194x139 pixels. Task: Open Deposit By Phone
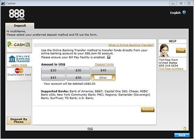click(19, 121)
